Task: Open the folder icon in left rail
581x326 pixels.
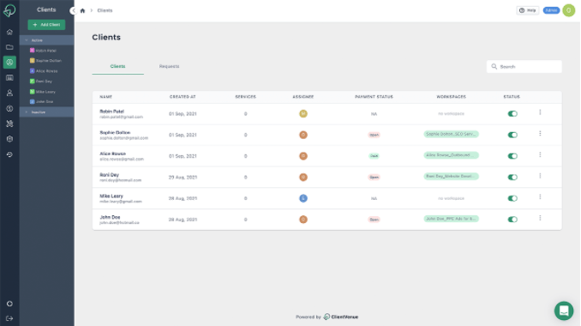Action: (9, 47)
